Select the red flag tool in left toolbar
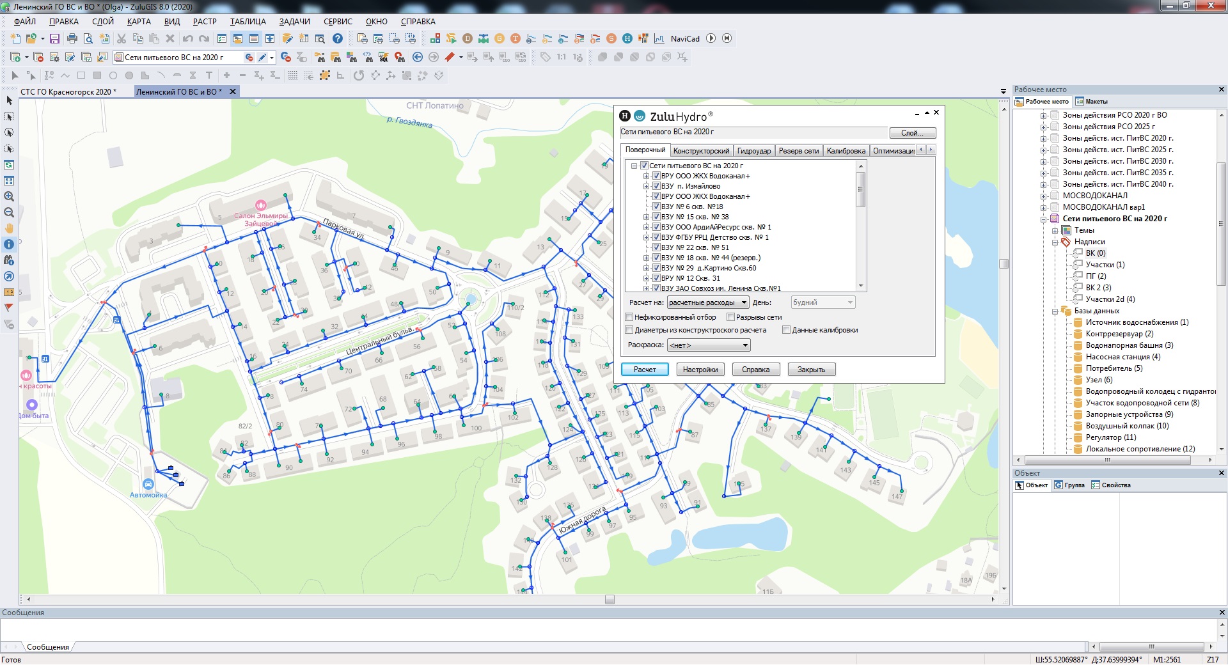 (x=9, y=308)
